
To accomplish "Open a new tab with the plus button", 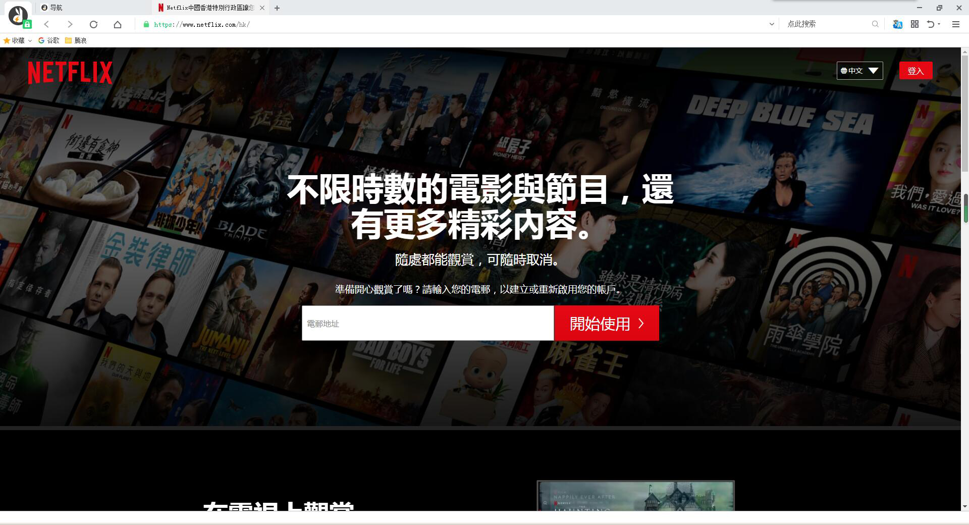I will [x=277, y=8].
